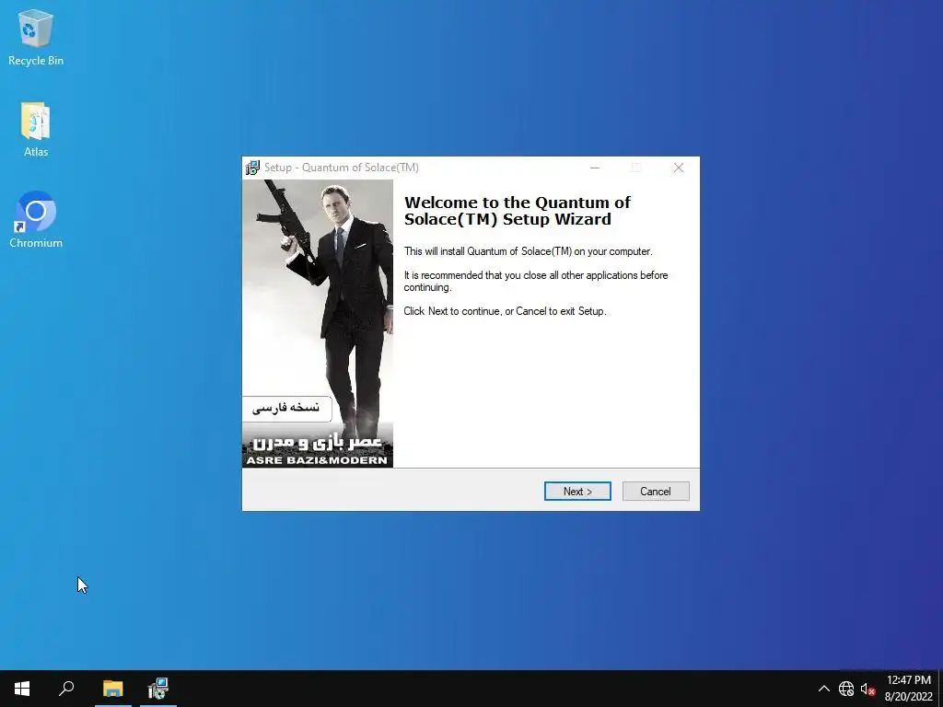
Task: Launch Chromium from the desktop shortcut
Action: point(36,220)
